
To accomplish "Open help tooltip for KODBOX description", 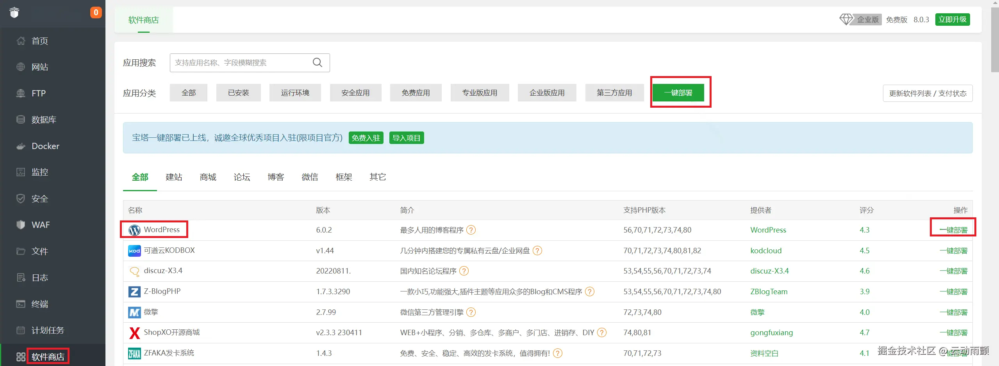I will pos(537,251).
